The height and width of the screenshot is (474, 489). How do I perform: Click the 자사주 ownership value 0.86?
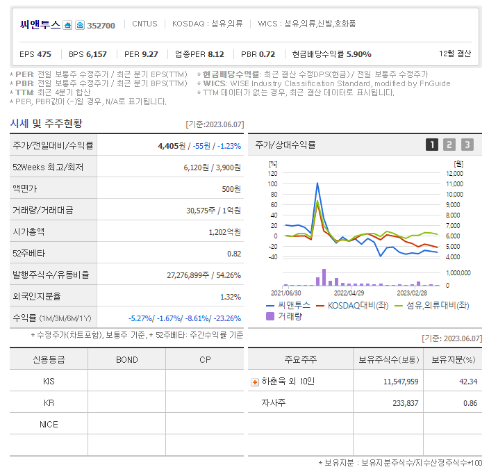click(x=470, y=403)
